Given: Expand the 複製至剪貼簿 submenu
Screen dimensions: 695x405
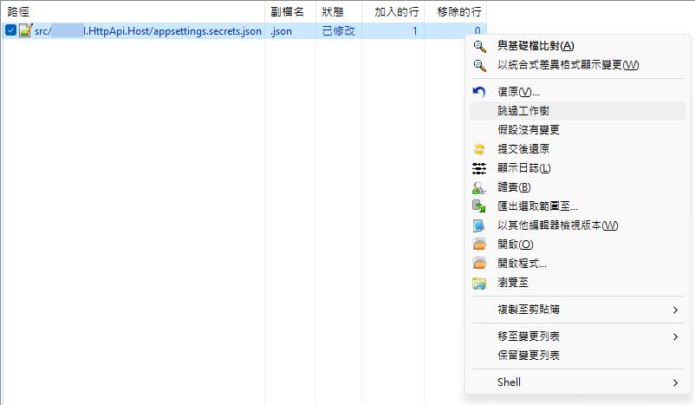Looking at the screenshot, I should pos(675,310).
